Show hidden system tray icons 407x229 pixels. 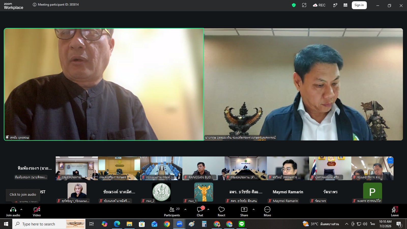(x=346, y=224)
